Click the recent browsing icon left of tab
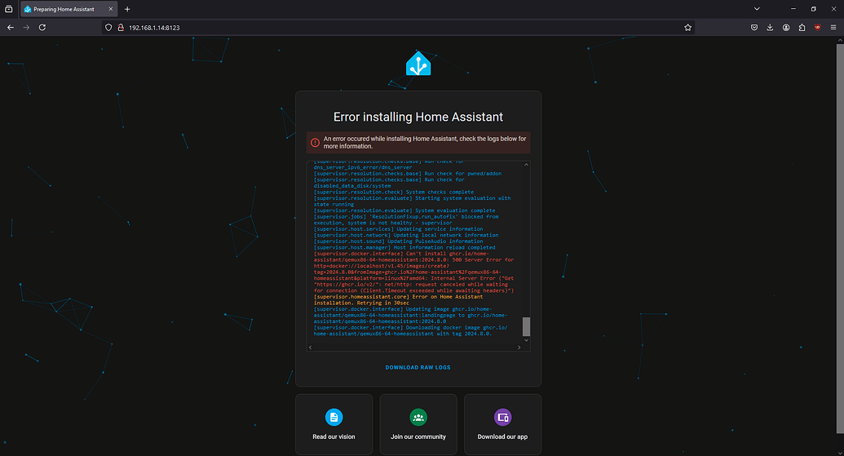Image resolution: width=844 pixels, height=456 pixels. tap(9, 9)
